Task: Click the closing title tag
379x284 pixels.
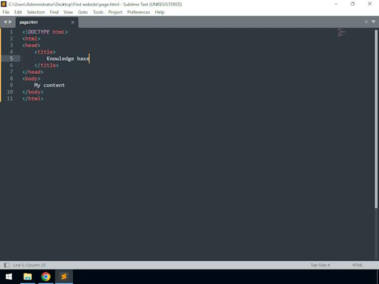Action: tap(46, 65)
